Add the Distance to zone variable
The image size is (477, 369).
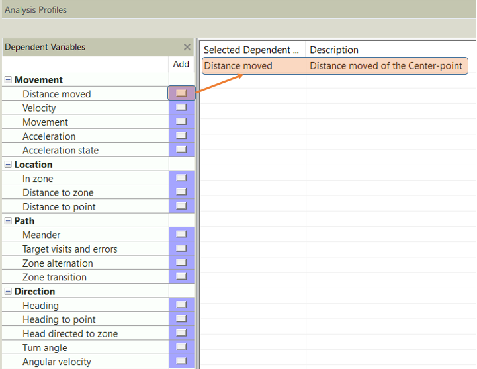pyautogui.click(x=181, y=192)
